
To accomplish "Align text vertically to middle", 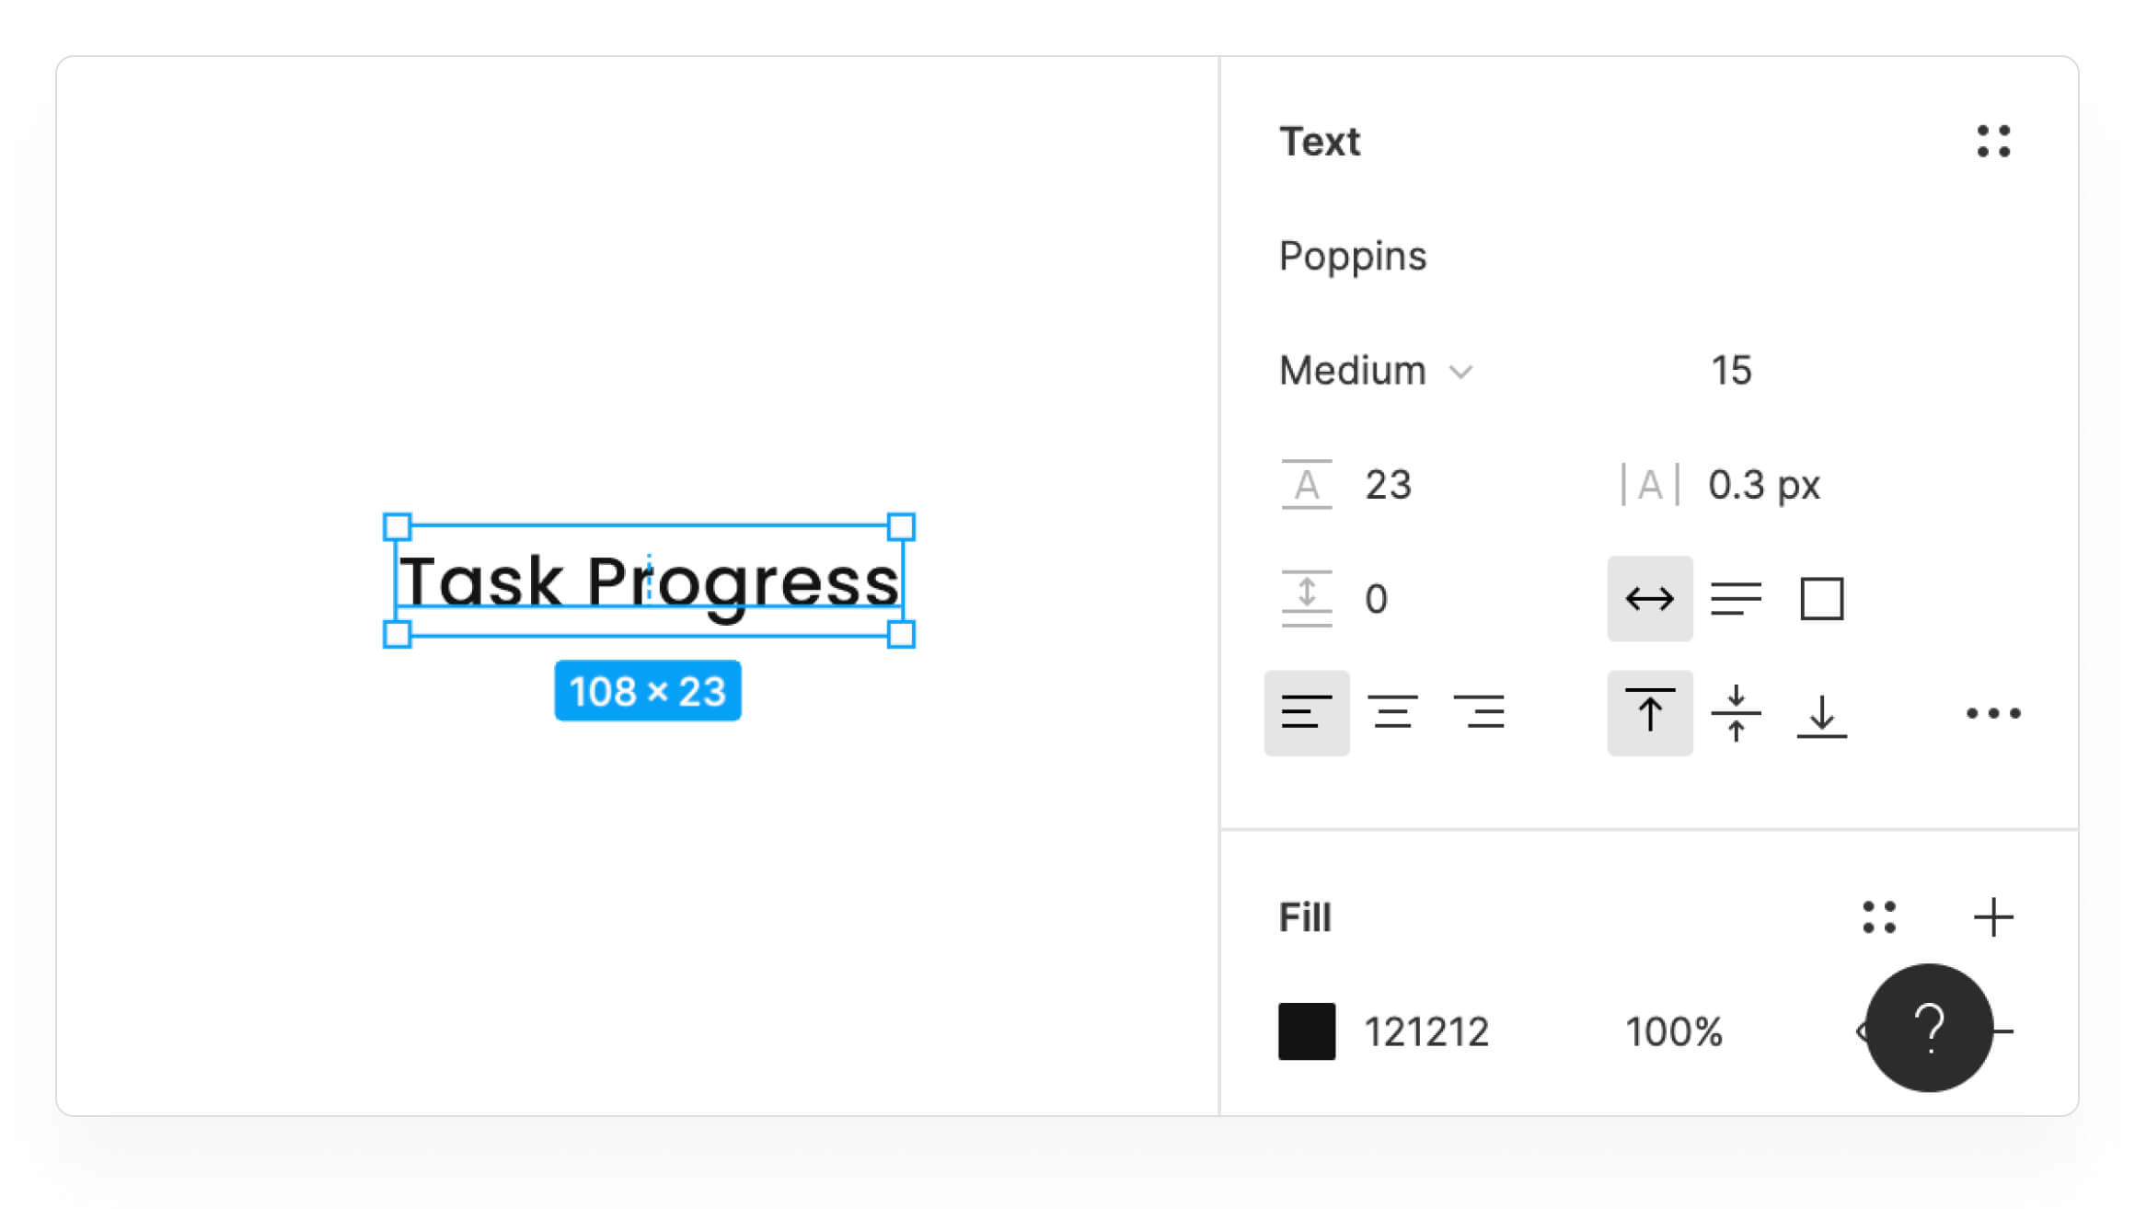I will click(1736, 713).
